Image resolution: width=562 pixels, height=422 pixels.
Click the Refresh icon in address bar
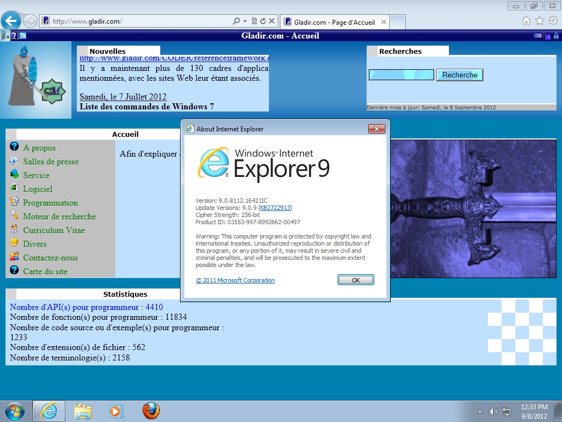click(x=263, y=21)
